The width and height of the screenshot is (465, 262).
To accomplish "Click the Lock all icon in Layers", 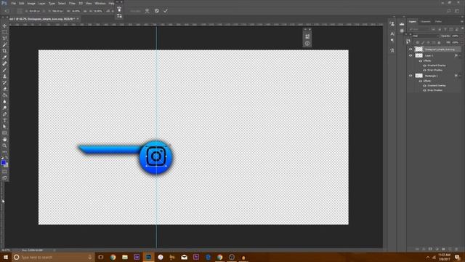I will pyautogui.click(x=439, y=42).
